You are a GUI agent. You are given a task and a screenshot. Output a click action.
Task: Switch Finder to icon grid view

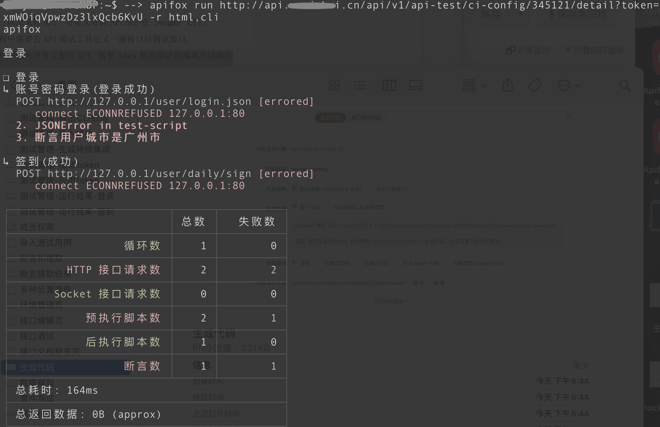pyautogui.click(x=334, y=85)
